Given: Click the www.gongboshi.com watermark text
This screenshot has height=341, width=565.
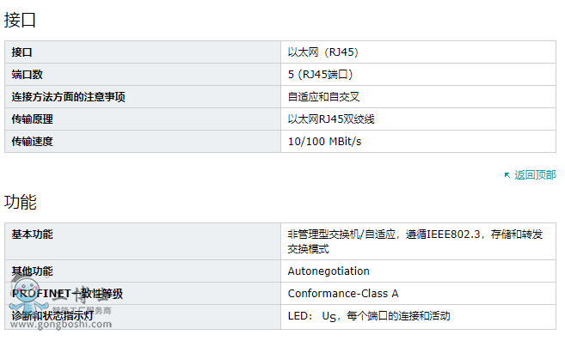Looking at the screenshot, I should tap(60, 324).
